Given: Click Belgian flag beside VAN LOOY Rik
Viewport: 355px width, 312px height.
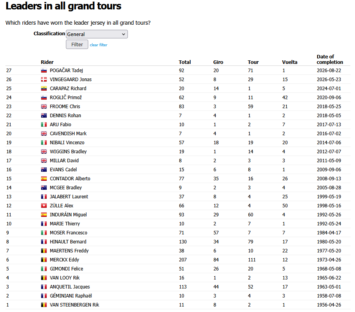Looking at the screenshot, I should 44,278.
